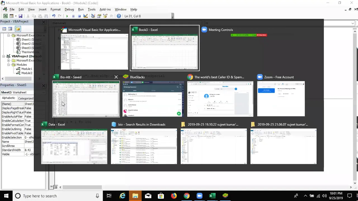Close the Project panel with its X

point(43,22)
